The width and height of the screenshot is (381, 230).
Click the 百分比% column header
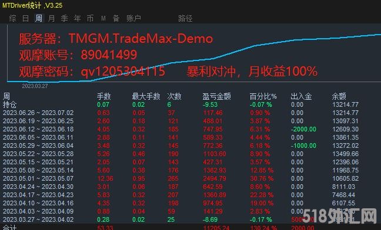[x=263, y=96]
